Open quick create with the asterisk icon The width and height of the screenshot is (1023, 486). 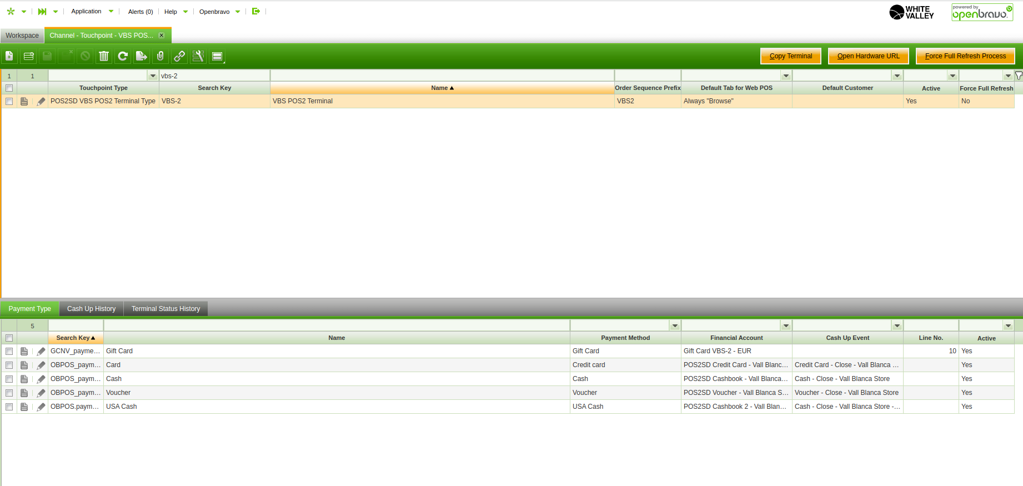coord(11,12)
